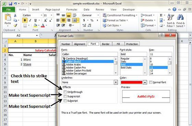192x126 pixels.
Task: Open the Page Layout ribbon tab
Action: point(53,10)
